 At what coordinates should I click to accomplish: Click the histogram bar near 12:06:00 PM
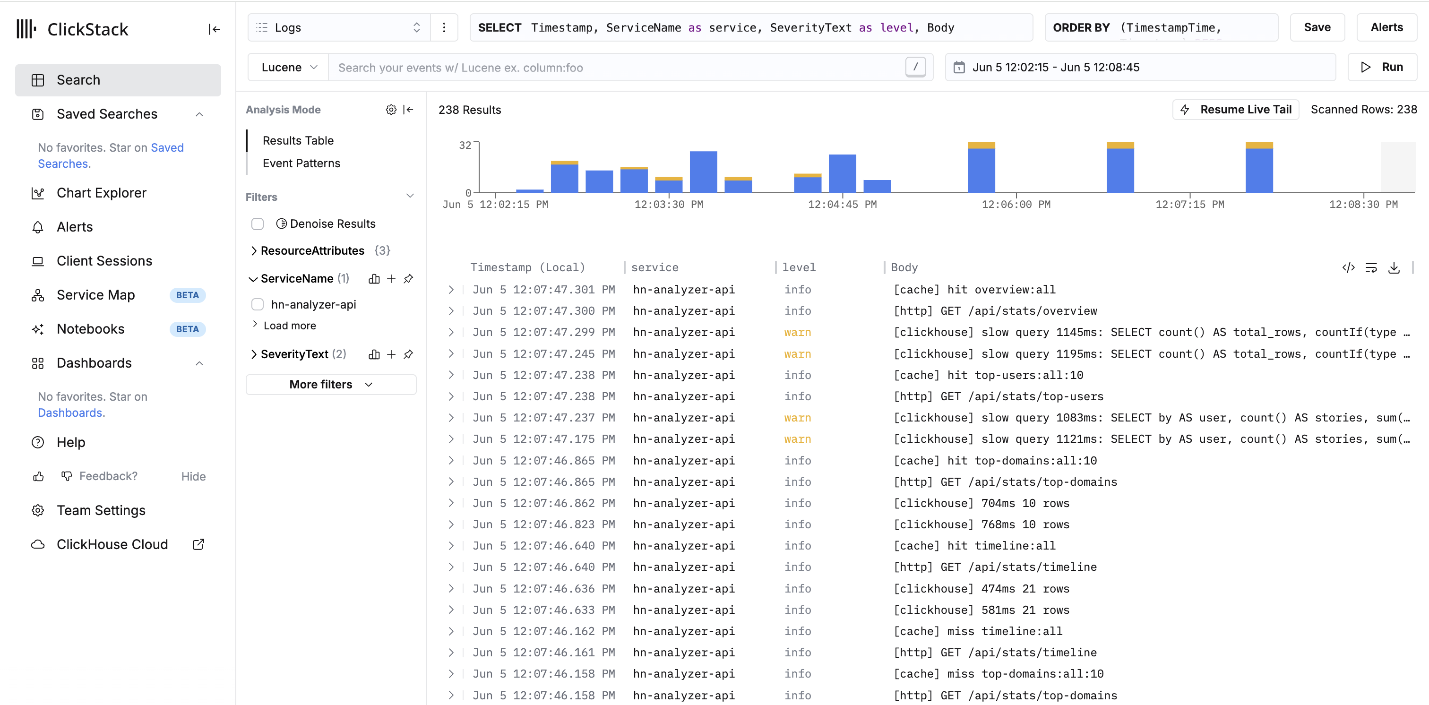coord(981,168)
